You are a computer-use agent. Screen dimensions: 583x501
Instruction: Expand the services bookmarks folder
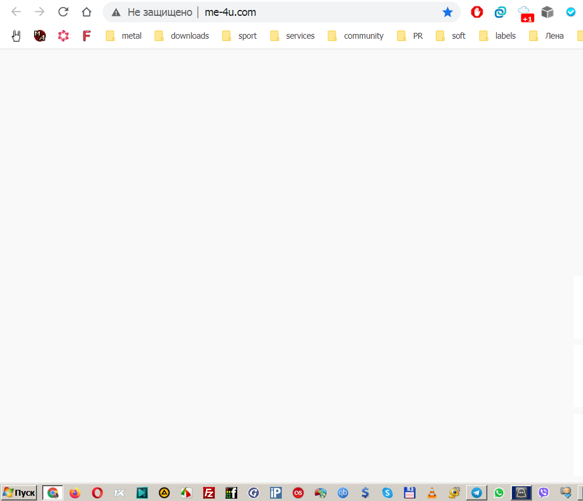tap(292, 36)
